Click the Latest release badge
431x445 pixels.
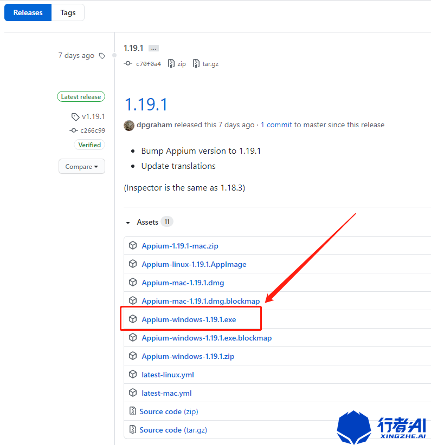[81, 97]
